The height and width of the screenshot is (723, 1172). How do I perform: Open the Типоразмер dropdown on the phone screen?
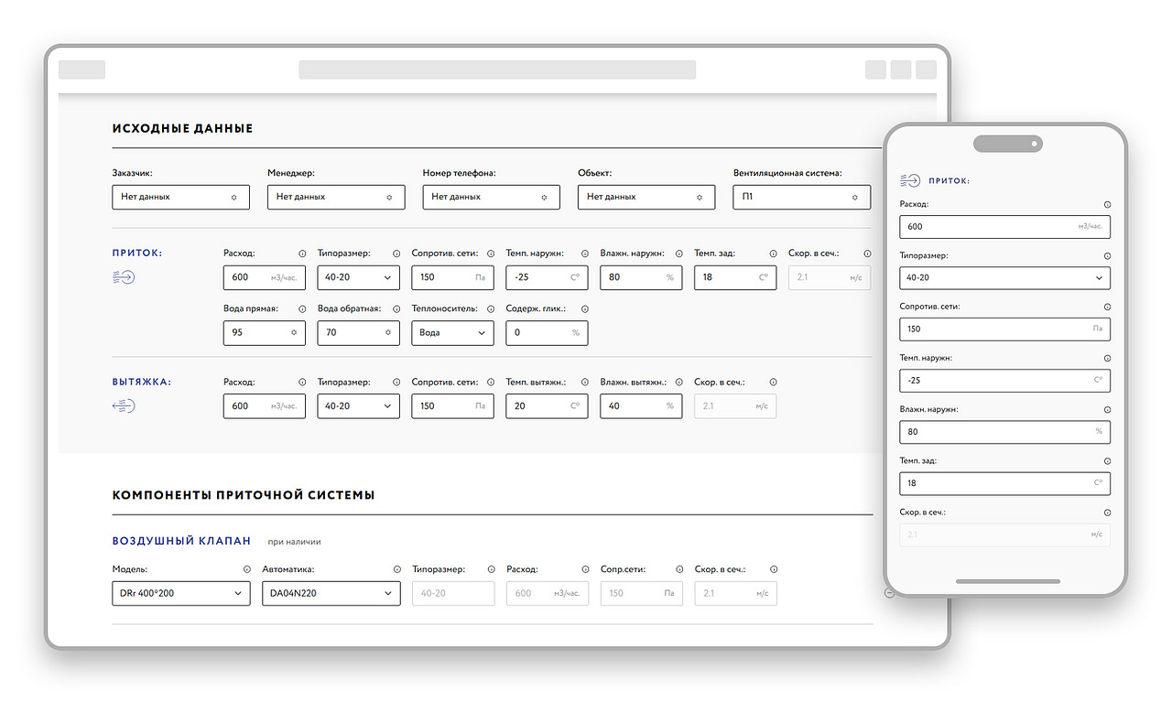coord(1004,277)
